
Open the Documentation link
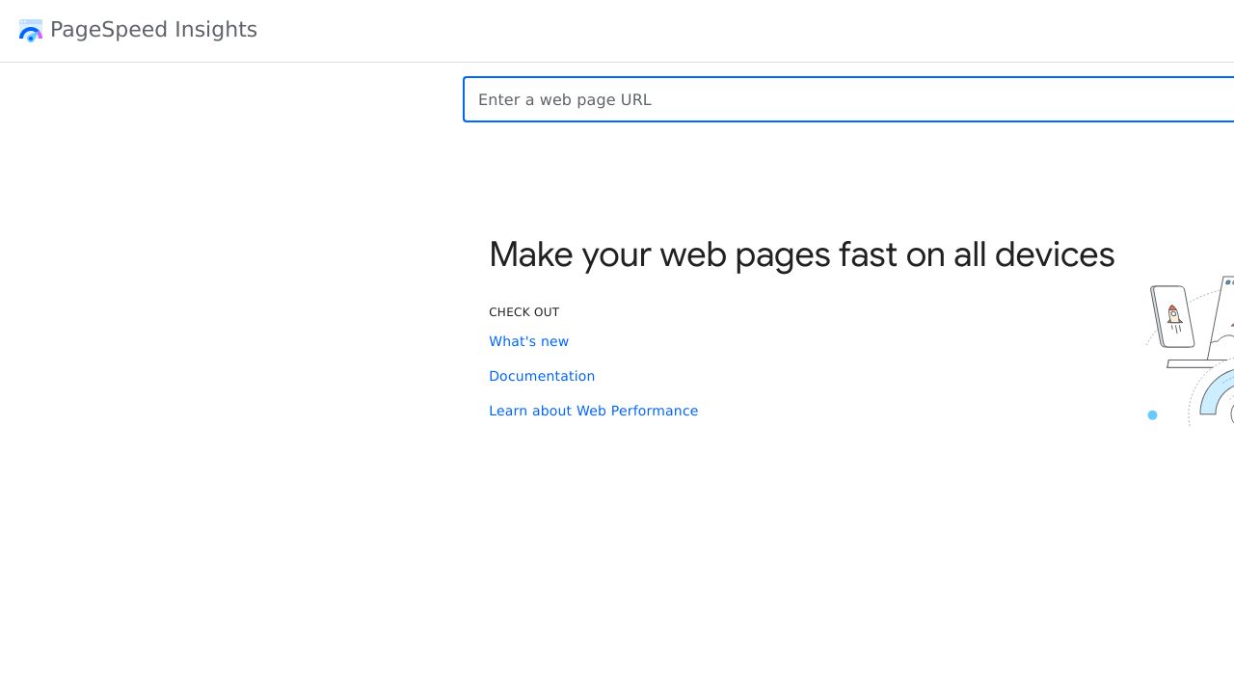tap(542, 376)
